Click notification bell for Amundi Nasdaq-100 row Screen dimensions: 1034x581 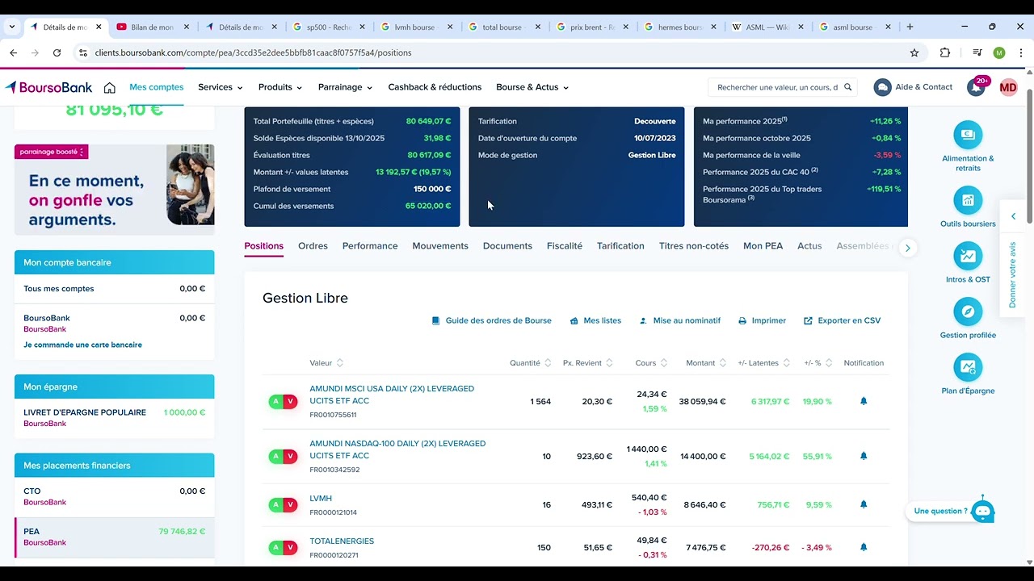coord(864,456)
